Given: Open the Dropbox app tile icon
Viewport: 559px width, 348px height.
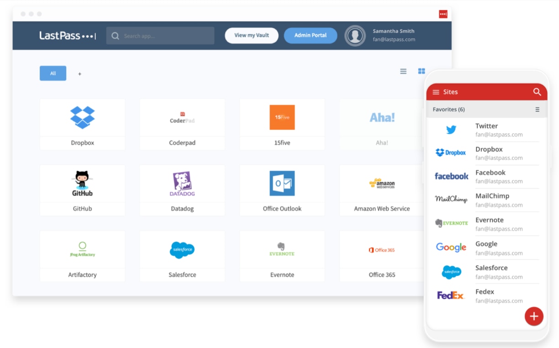Looking at the screenshot, I should (82, 117).
